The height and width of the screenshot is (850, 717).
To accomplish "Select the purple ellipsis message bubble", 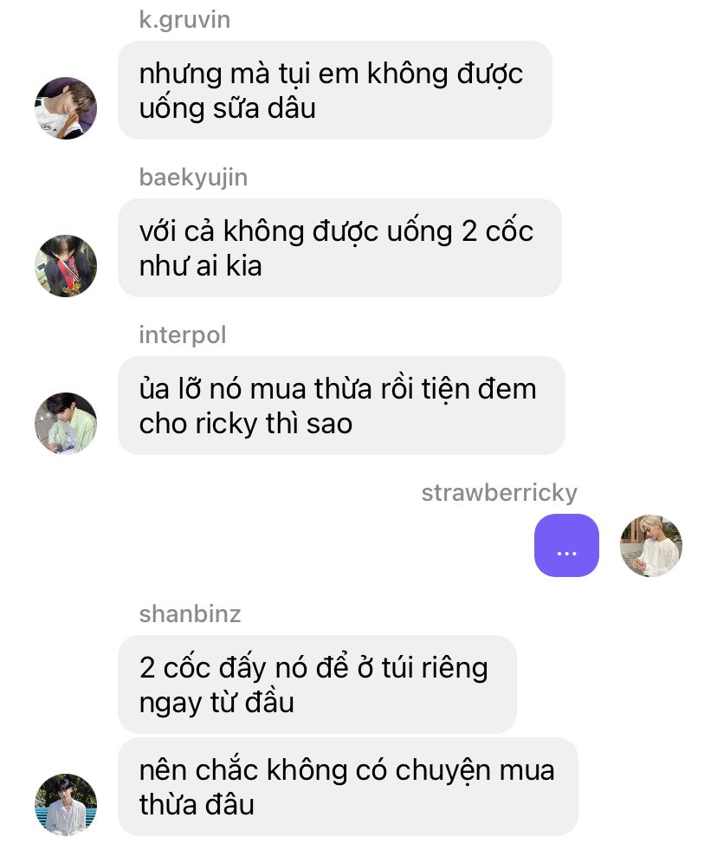I will click(x=566, y=545).
